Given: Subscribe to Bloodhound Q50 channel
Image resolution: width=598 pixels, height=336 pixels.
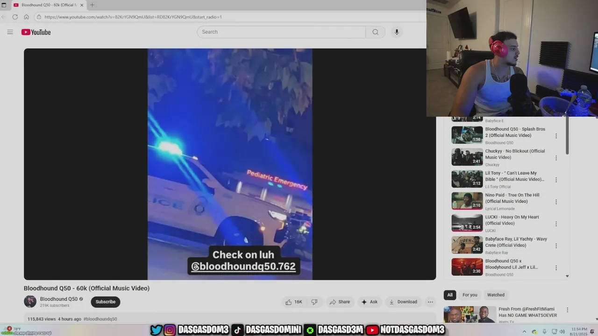Looking at the screenshot, I should point(106,302).
